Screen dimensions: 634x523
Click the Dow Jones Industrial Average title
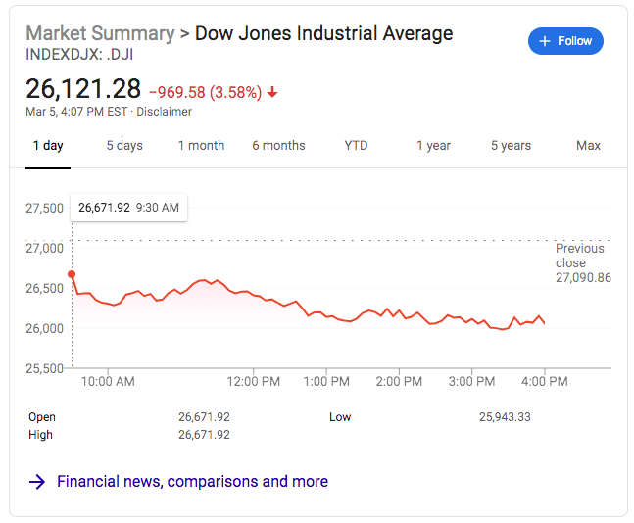tap(323, 33)
